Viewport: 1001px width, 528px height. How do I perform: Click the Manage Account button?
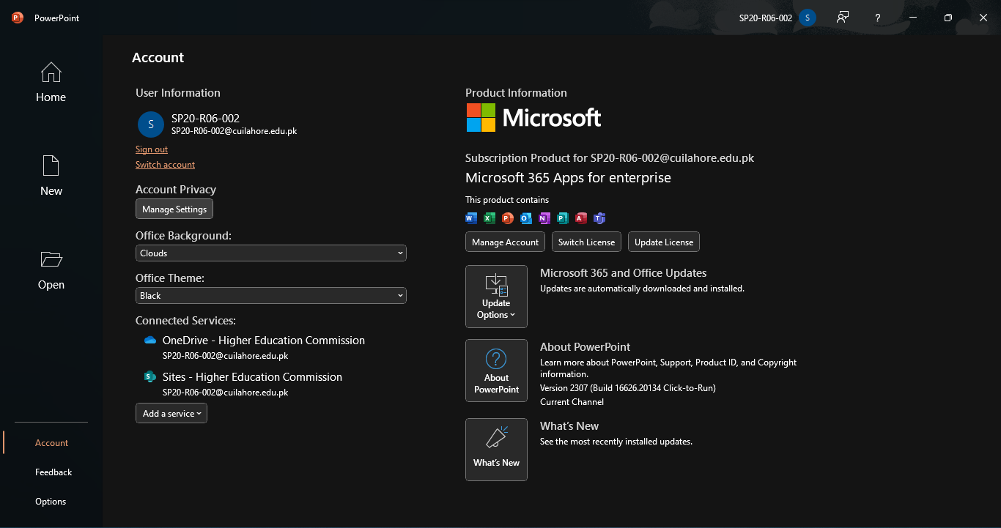tap(505, 242)
